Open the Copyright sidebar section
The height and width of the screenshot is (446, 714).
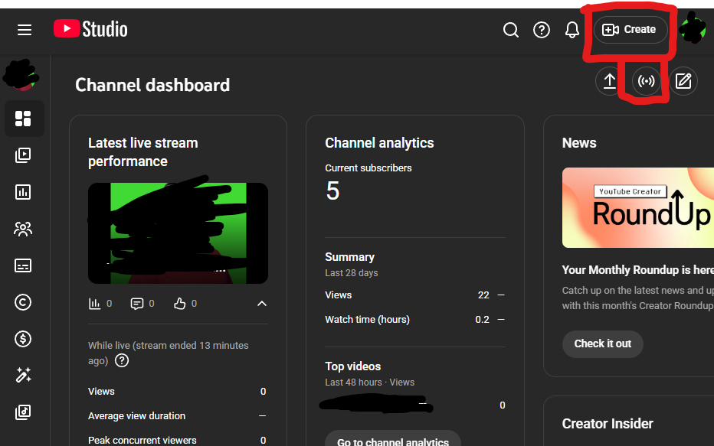22,302
